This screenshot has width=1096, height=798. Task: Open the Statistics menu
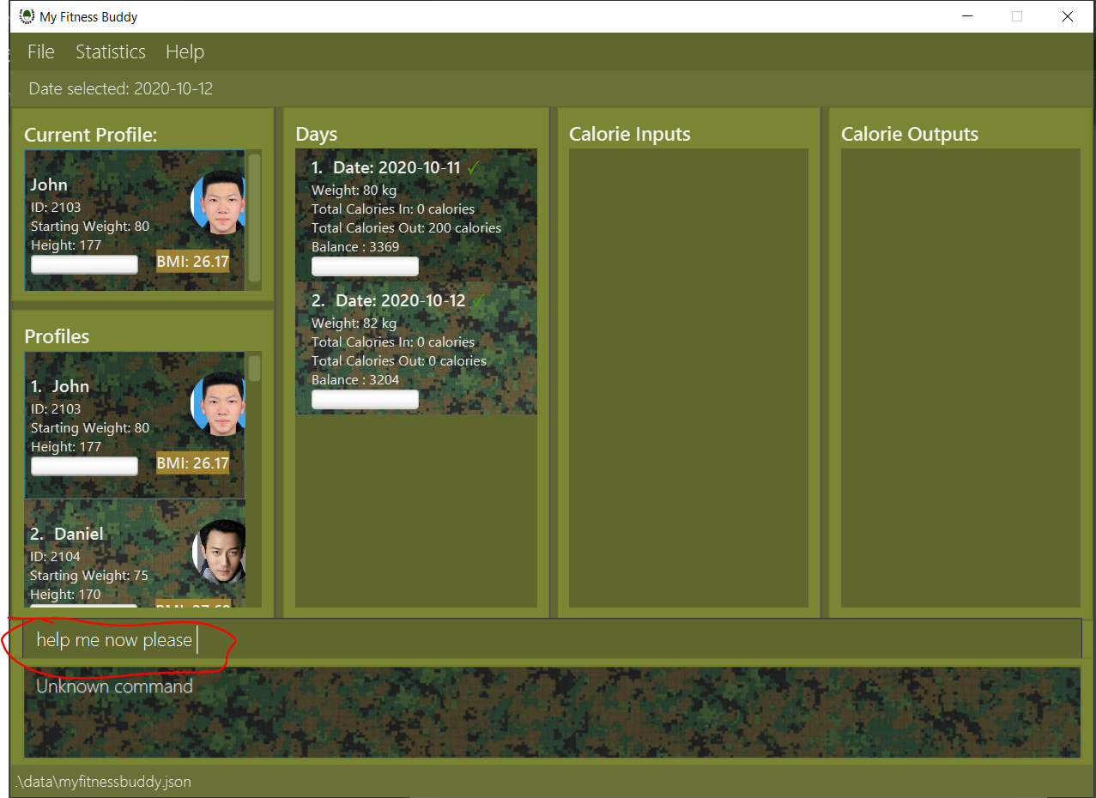coord(111,51)
